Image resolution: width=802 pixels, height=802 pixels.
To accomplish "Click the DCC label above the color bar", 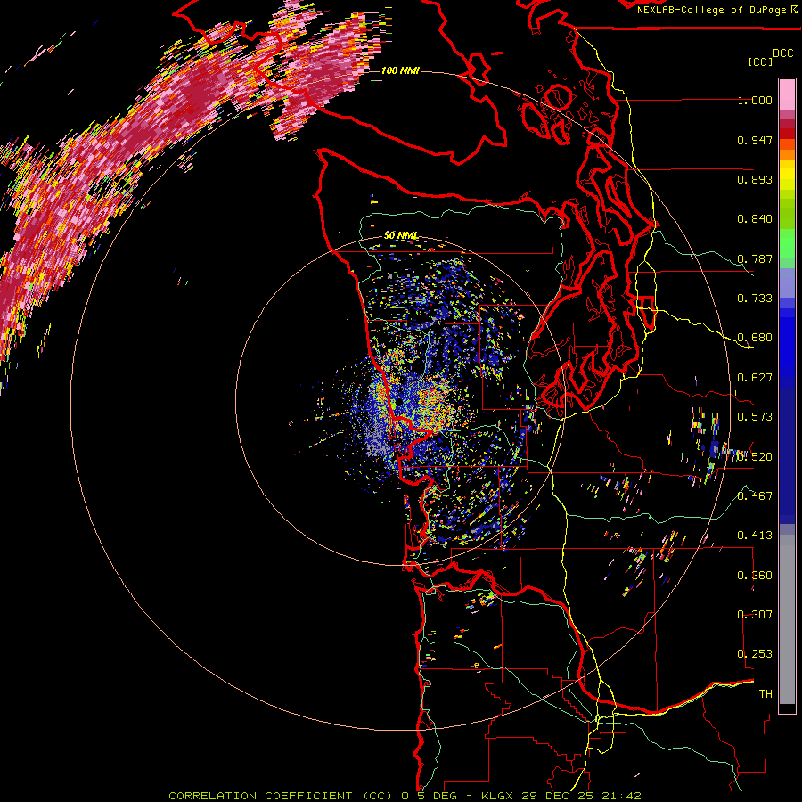I will tap(782, 53).
